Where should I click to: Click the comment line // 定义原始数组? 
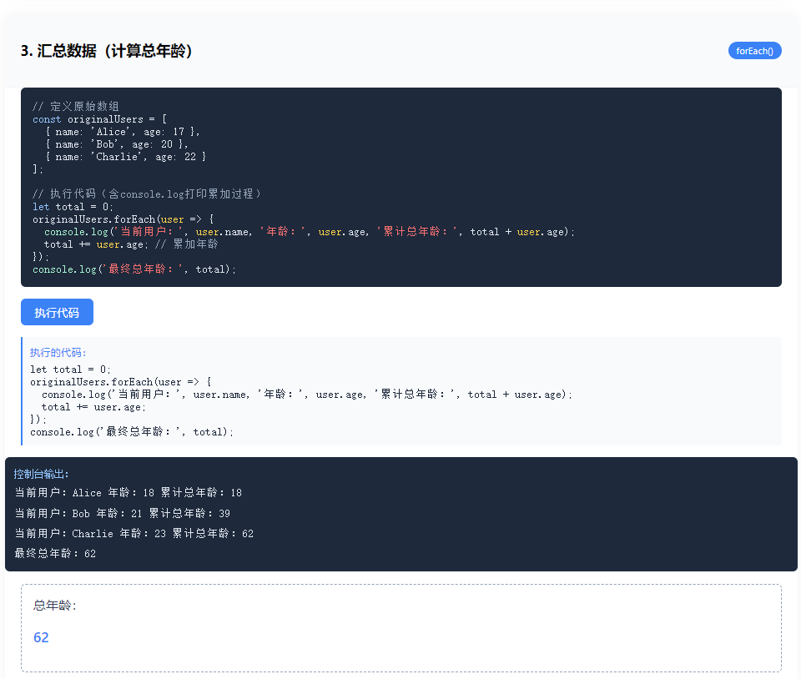pos(76,106)
